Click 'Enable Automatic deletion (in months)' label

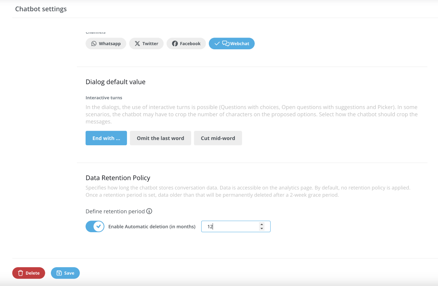(152, 227)
